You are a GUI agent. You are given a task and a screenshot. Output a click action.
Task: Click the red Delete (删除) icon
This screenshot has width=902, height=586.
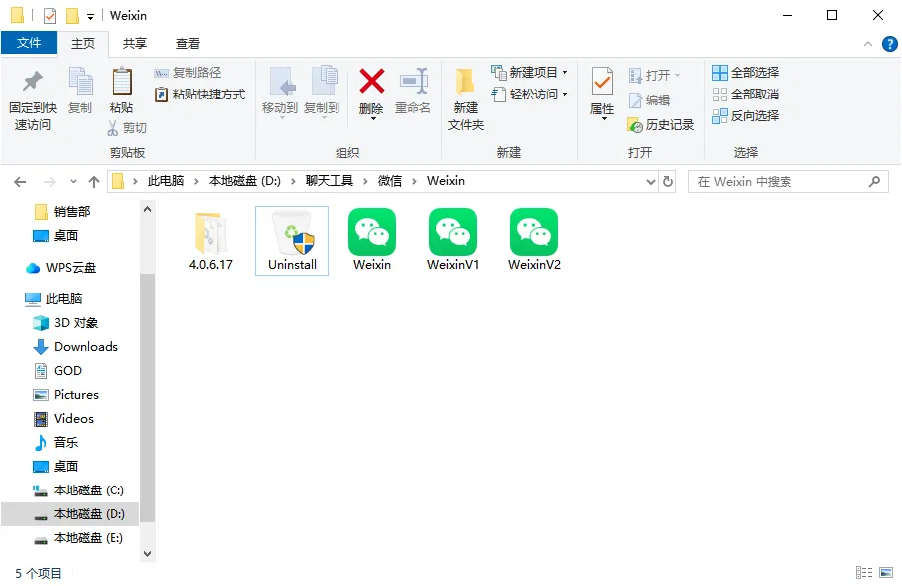pos(372,81)
